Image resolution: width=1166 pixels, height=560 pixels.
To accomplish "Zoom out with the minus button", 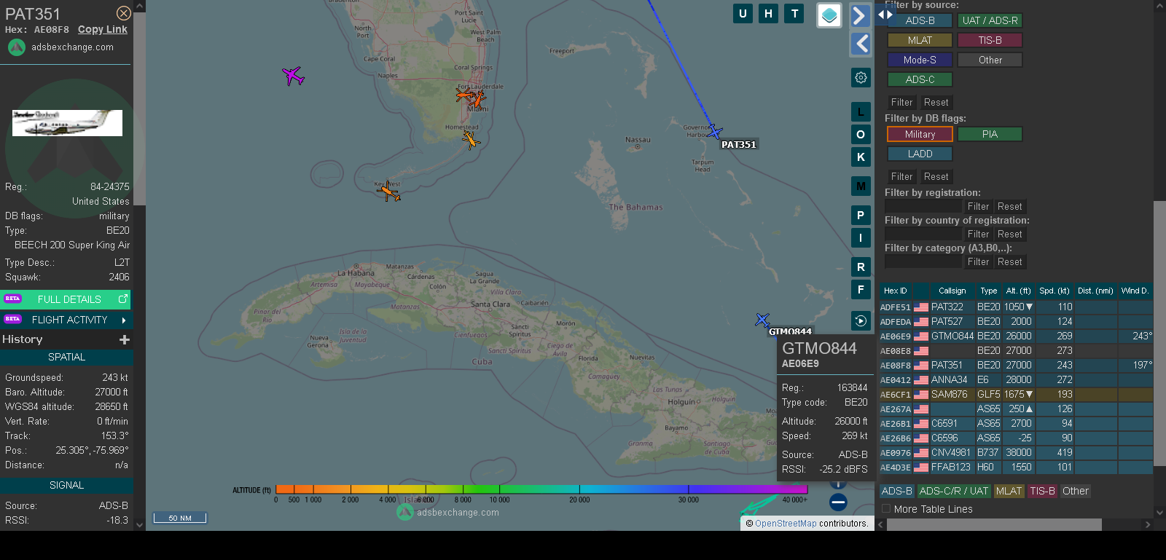I will [838, 502].
